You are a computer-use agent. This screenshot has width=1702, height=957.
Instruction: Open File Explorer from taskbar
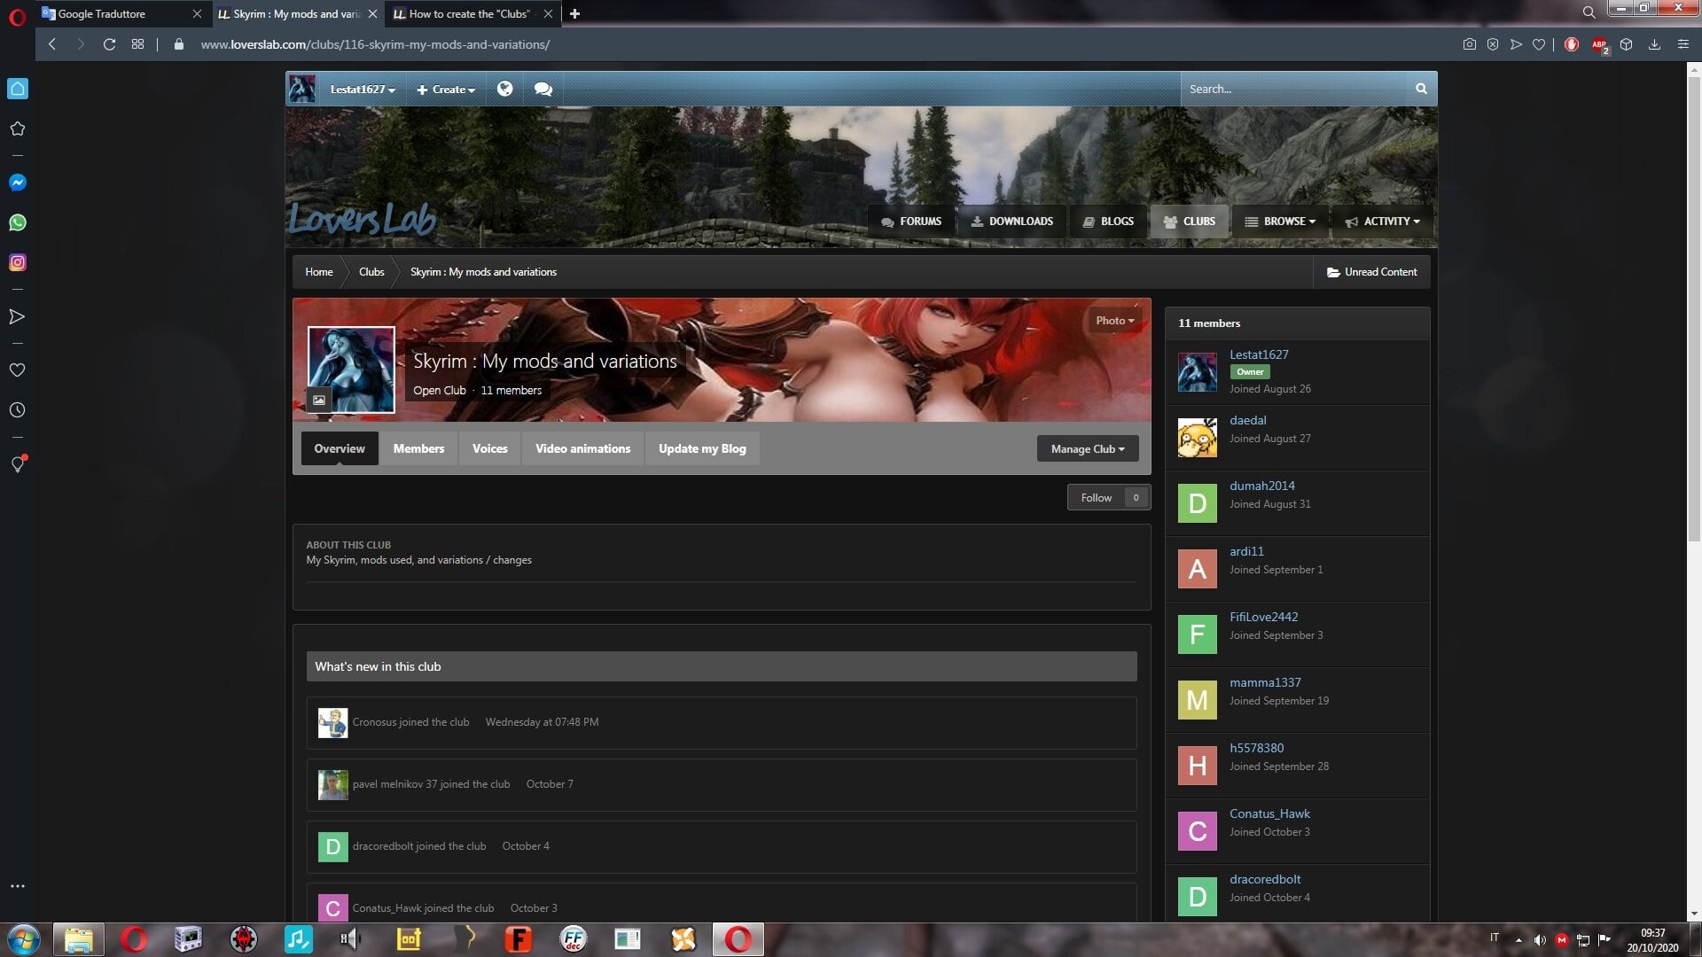coord(79,939)
